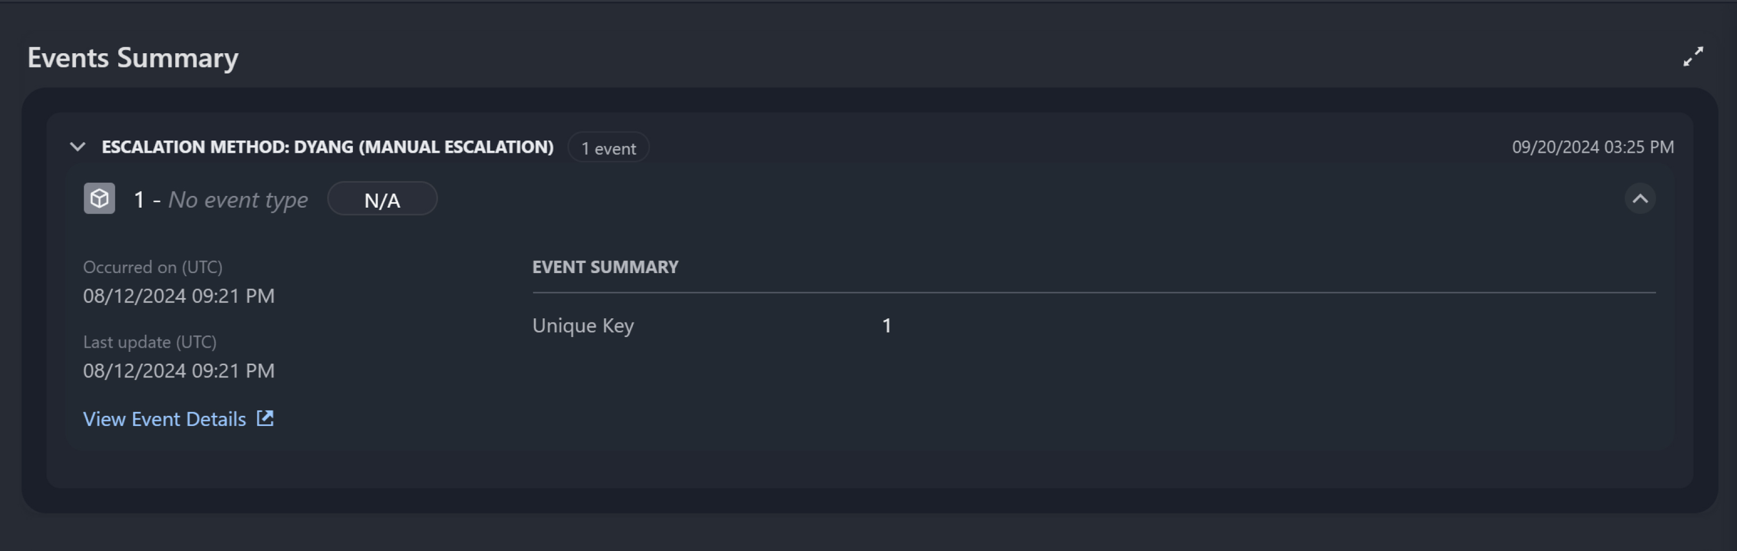Click the 09/20/2024 03:25 PM escalation timestamp

pos(1593,147)
